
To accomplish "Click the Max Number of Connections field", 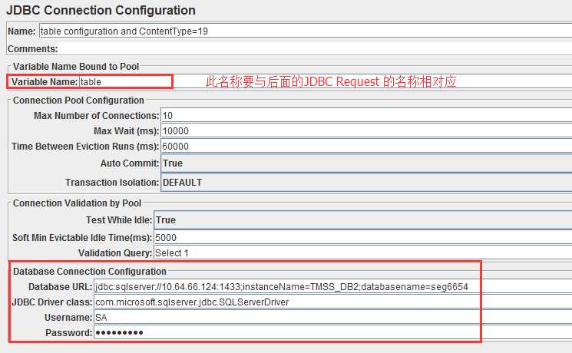I will coord(366,116).
